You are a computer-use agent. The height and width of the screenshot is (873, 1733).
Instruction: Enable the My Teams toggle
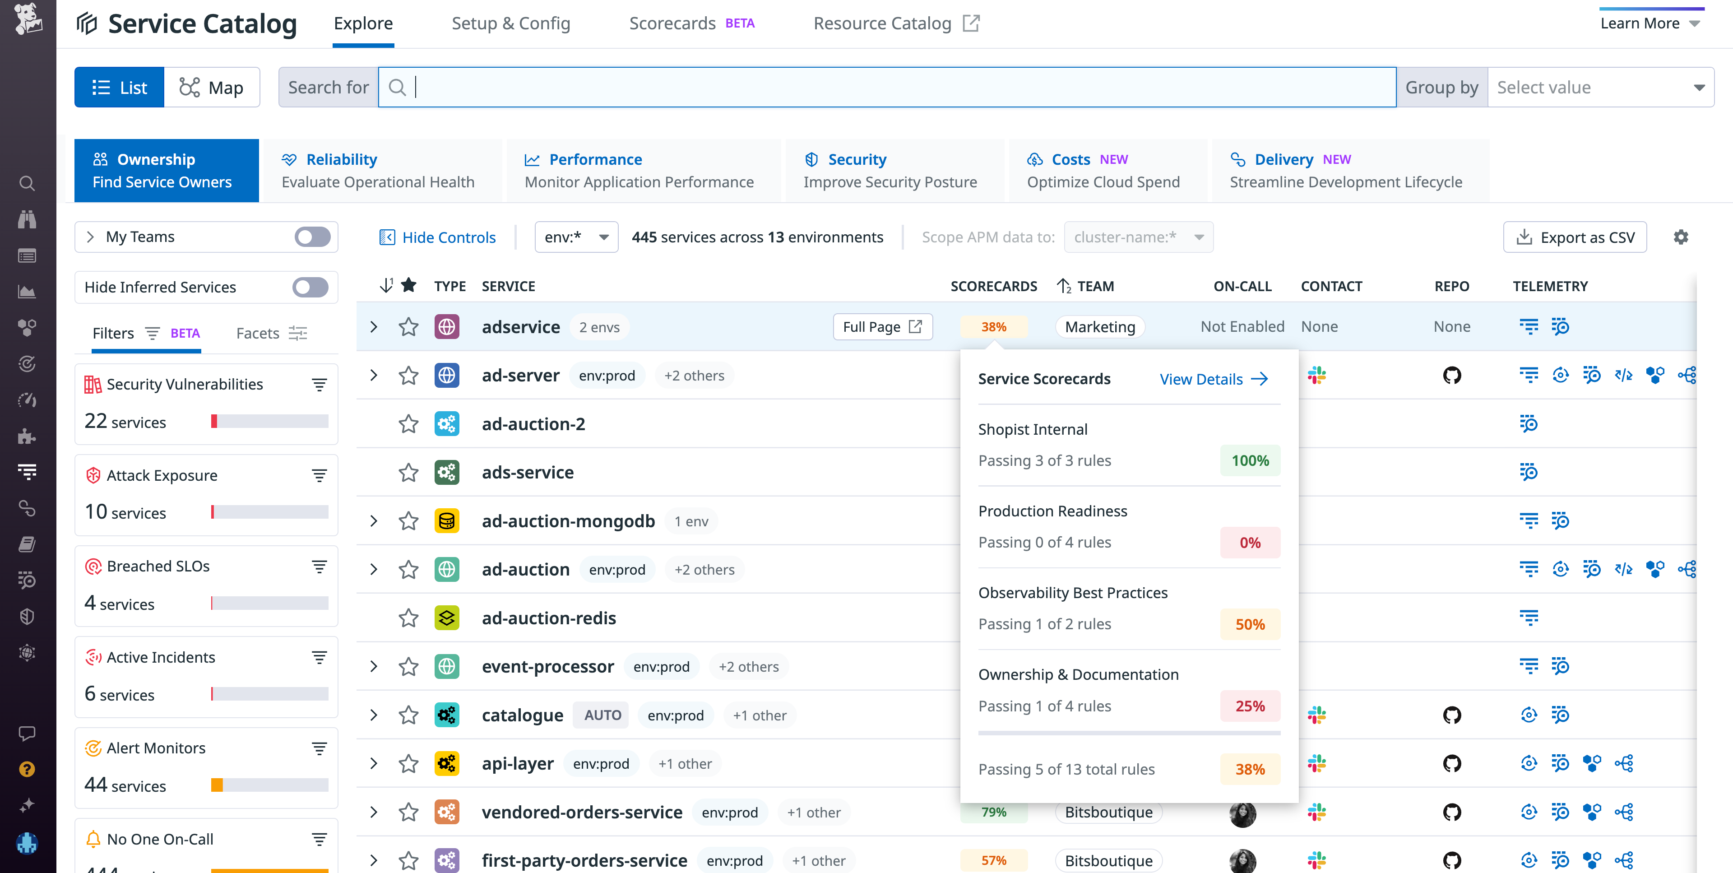click(x=311, y=237)
